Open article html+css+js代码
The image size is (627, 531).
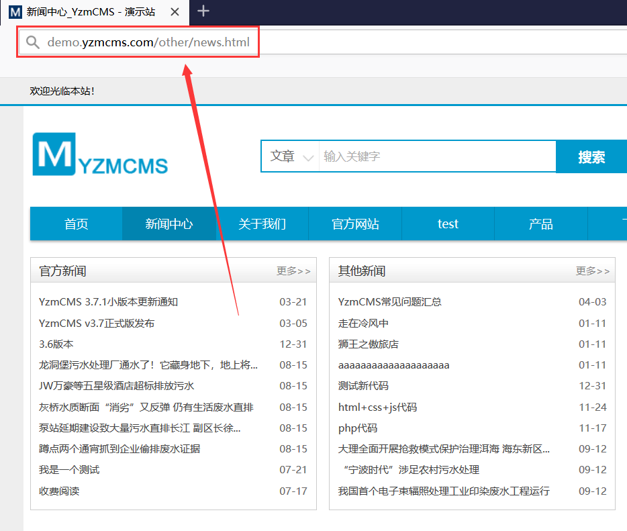click(x=377, y=407)
